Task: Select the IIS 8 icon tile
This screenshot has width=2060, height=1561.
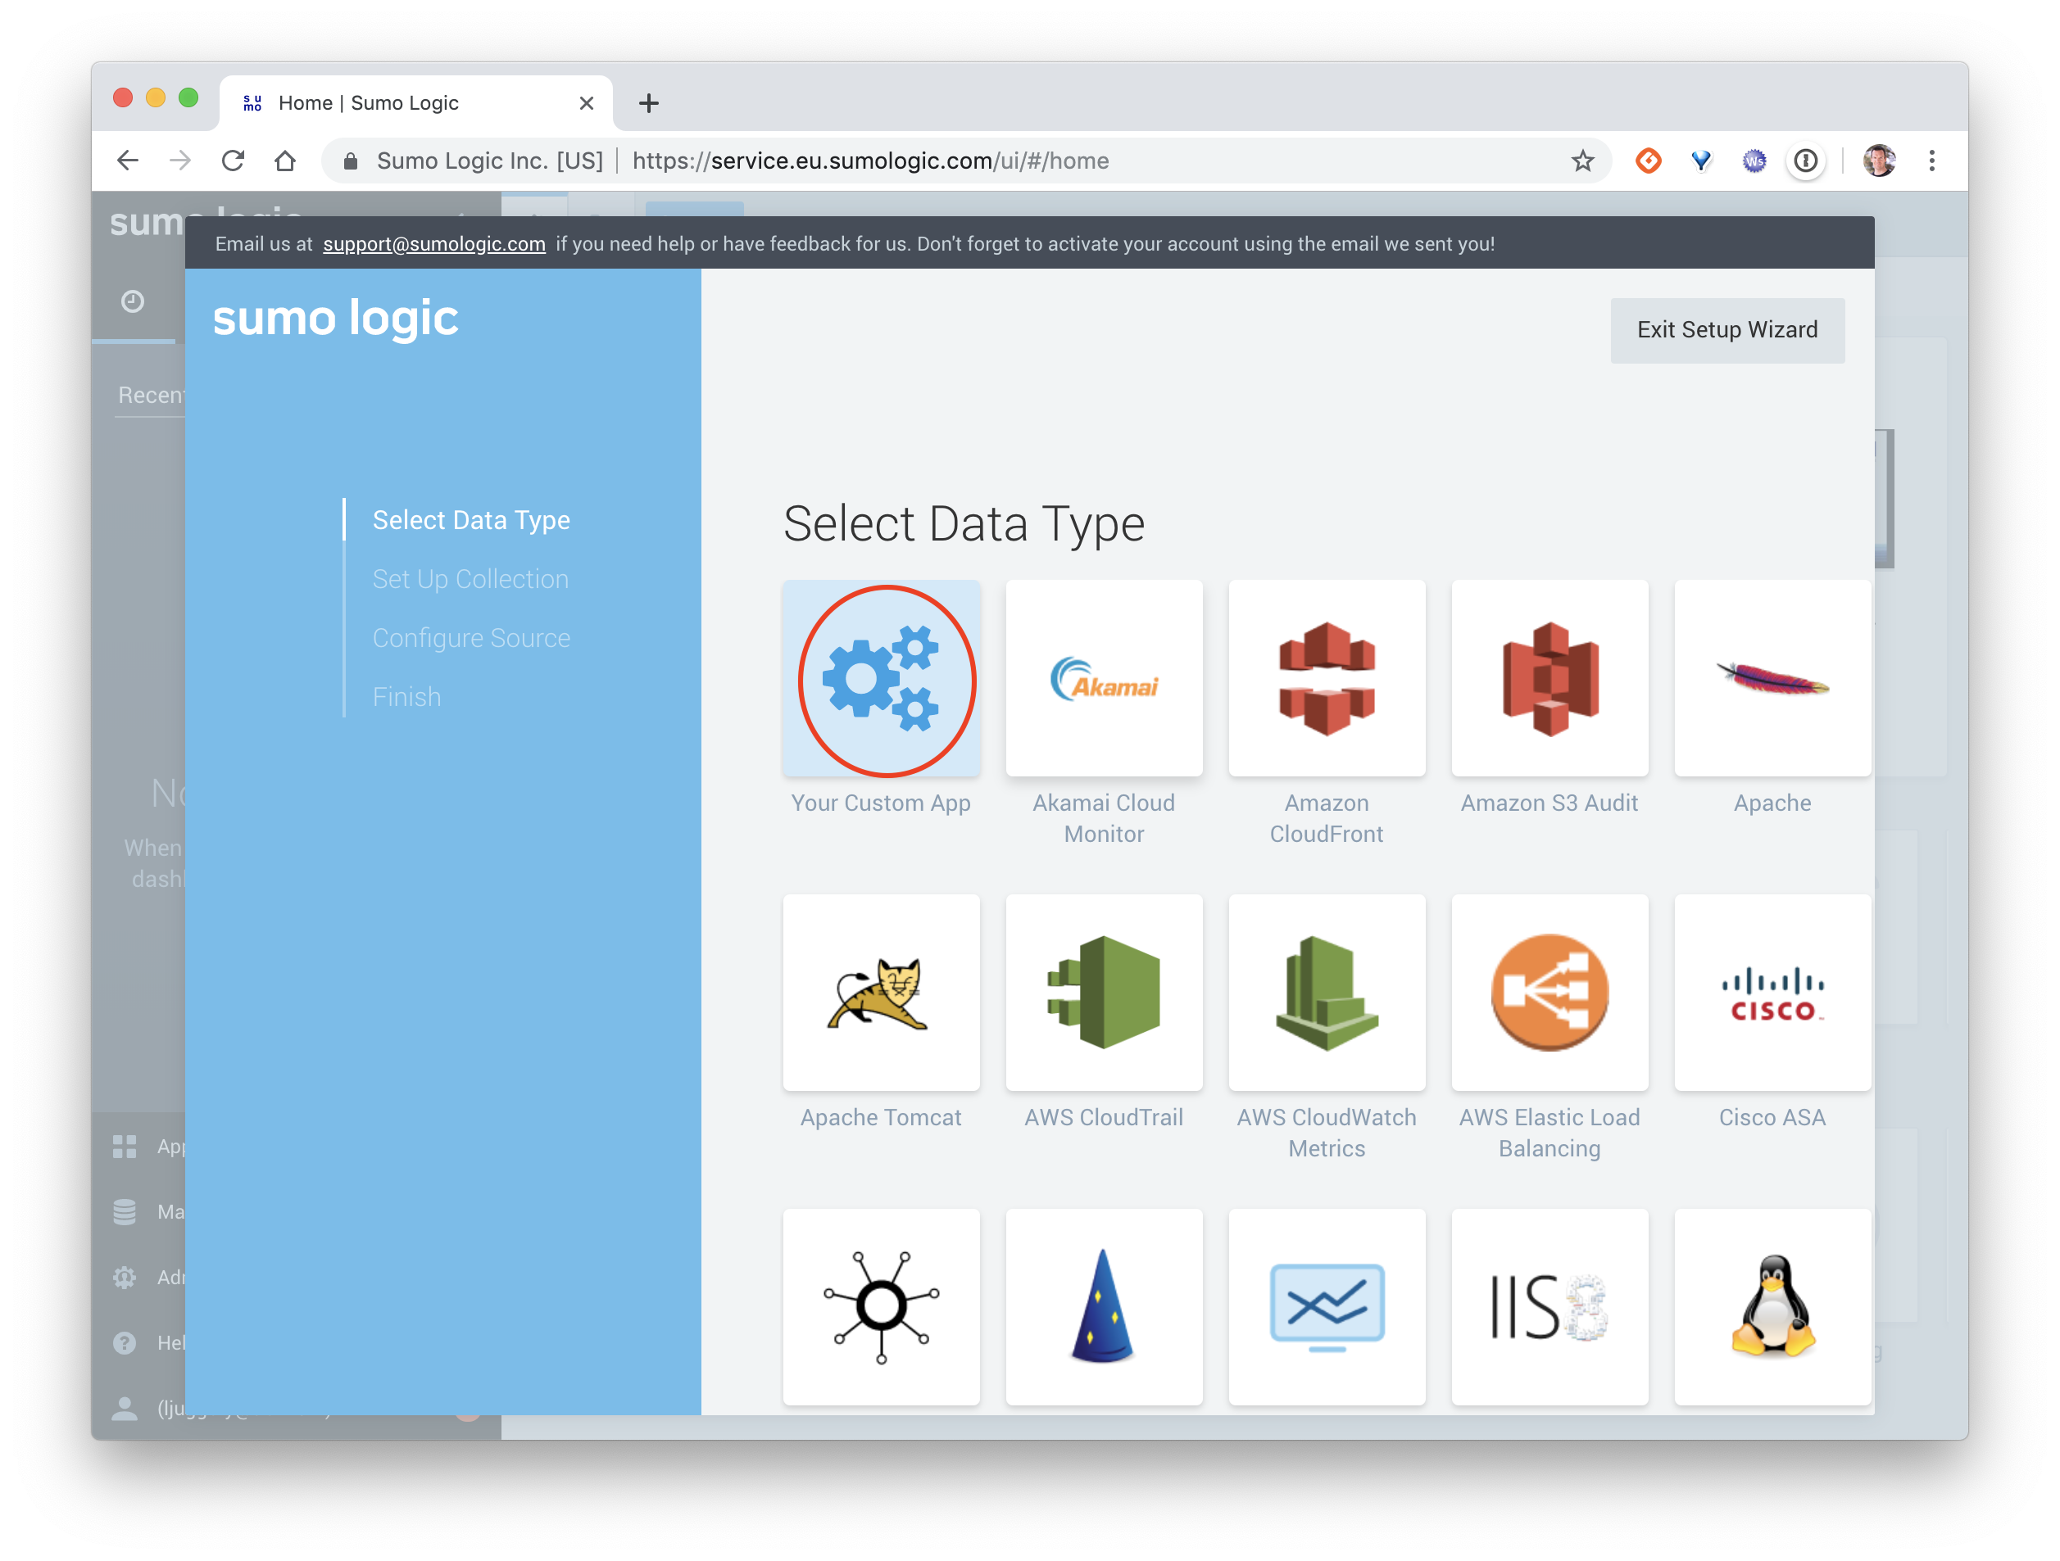Action: tap(1550, 1307)
